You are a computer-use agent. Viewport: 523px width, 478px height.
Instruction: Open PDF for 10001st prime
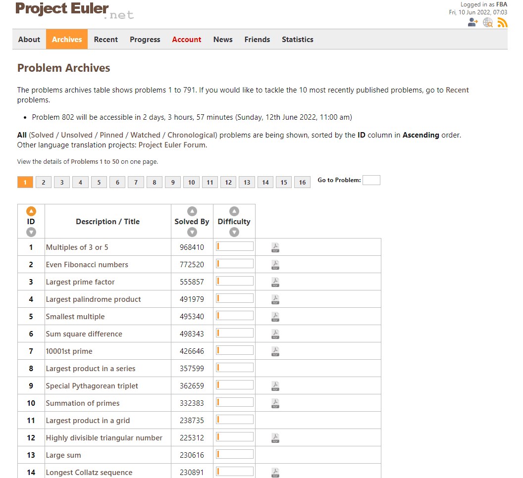(x=275, y=351)
